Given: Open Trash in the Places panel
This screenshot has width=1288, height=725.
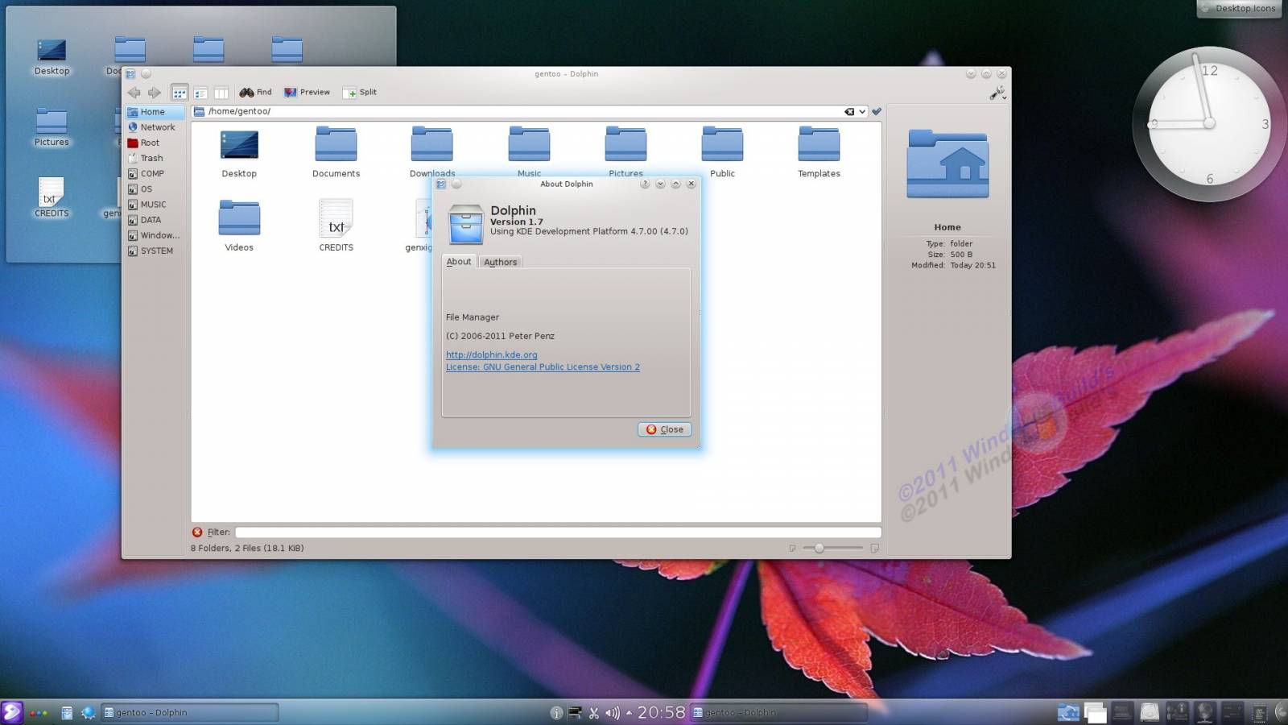Looking at the screenshot, I should [x=155, y=158].
